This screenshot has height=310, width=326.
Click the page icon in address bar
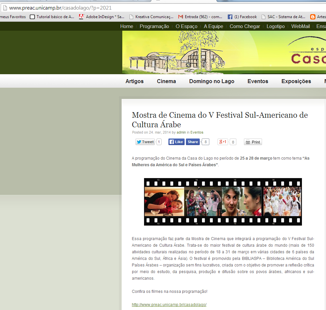pos(5,8)
